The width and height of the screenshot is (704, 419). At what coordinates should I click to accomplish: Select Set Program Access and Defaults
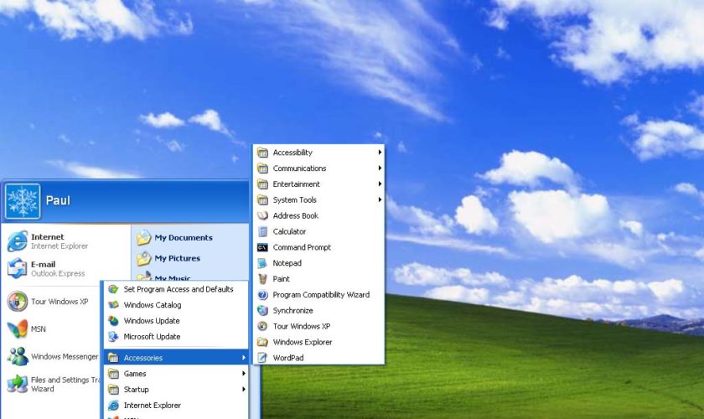pos(178,289)
